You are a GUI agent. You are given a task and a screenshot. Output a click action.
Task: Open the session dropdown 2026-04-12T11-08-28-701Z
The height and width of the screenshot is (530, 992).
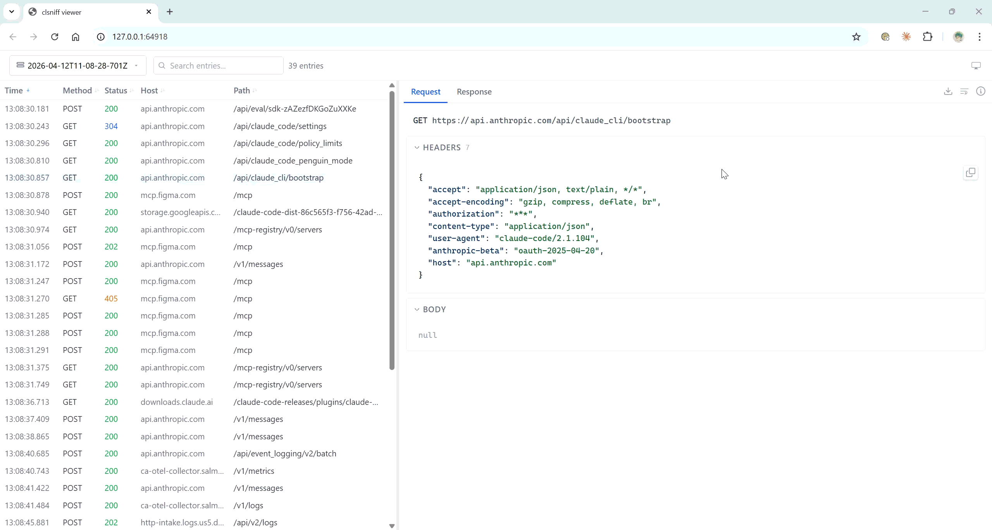click(x=77, y=66)
